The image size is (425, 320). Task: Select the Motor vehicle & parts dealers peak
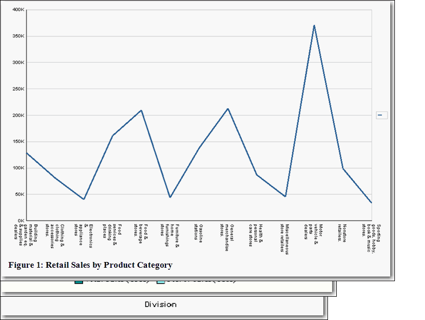tap(313, 25)
